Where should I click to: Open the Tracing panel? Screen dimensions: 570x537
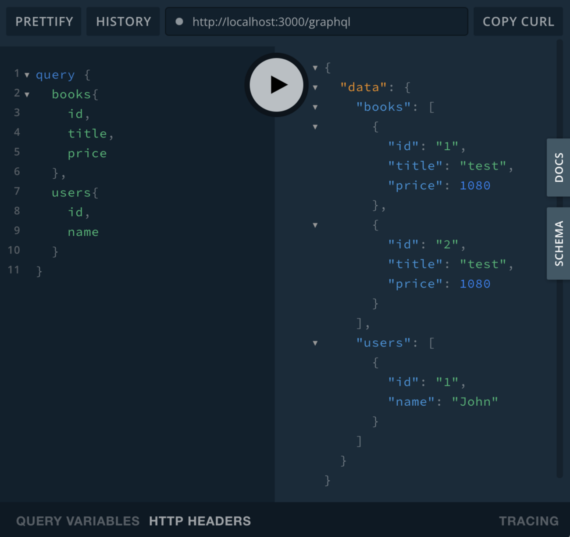tap(528, 521)
